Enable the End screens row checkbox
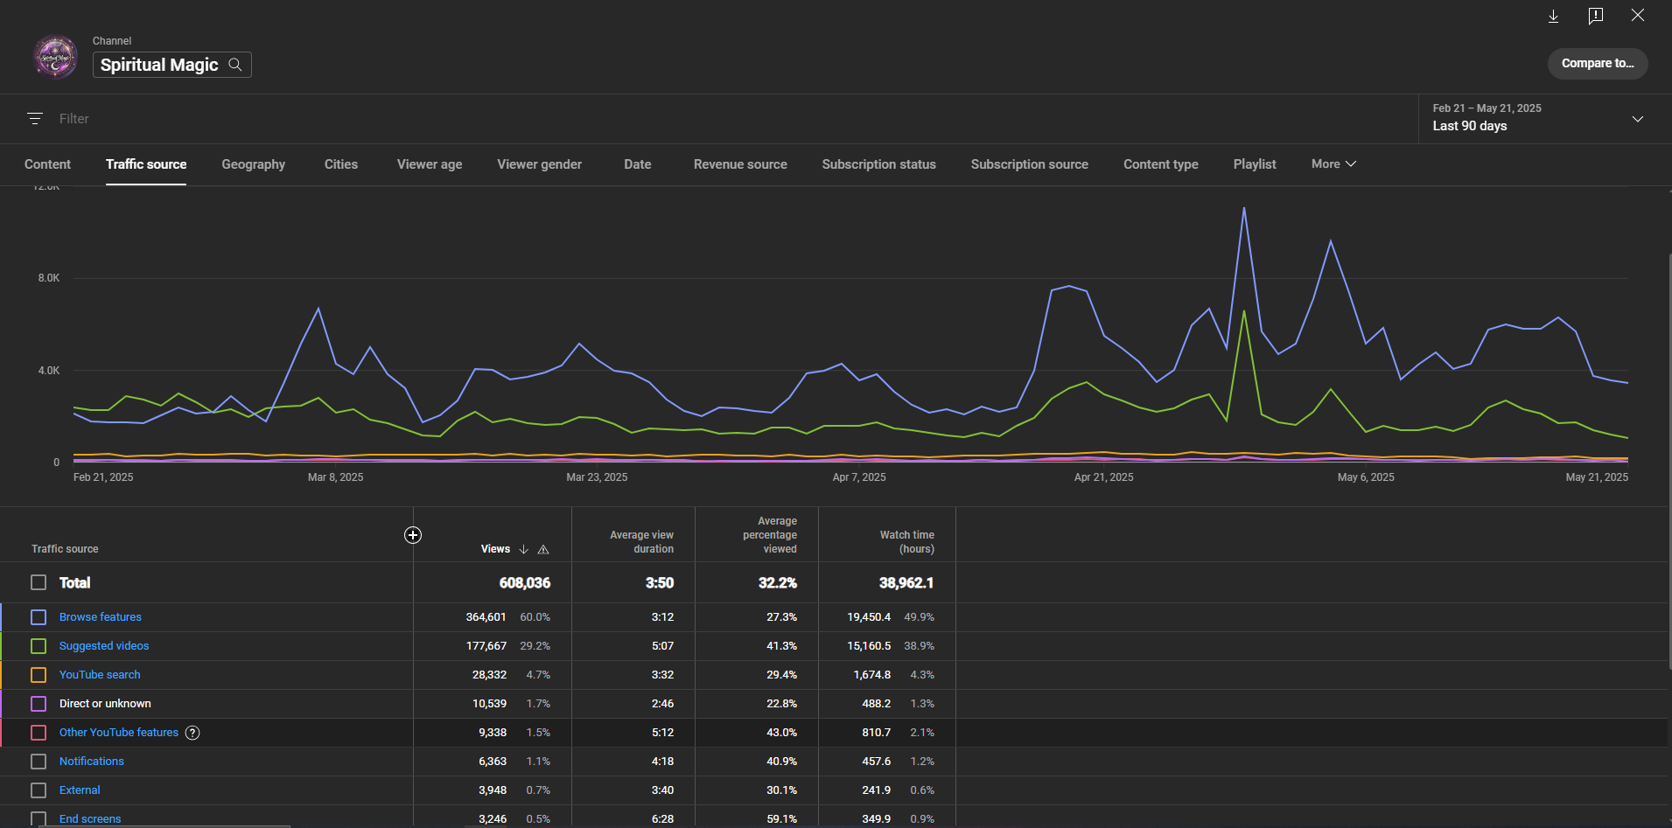This screenshot has width=1672, height=828. (x=38, y=819)
